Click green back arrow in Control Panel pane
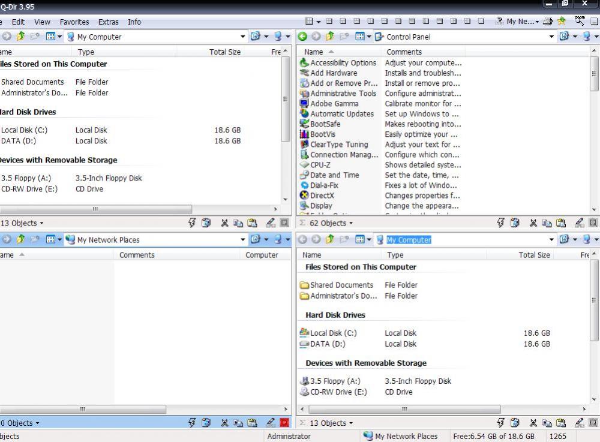Viewport: 600px width, 442px height. click(x=303, y=37)
